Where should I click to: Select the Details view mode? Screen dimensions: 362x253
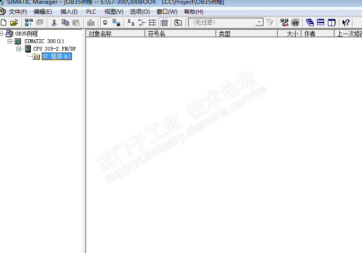coord(164,23)
